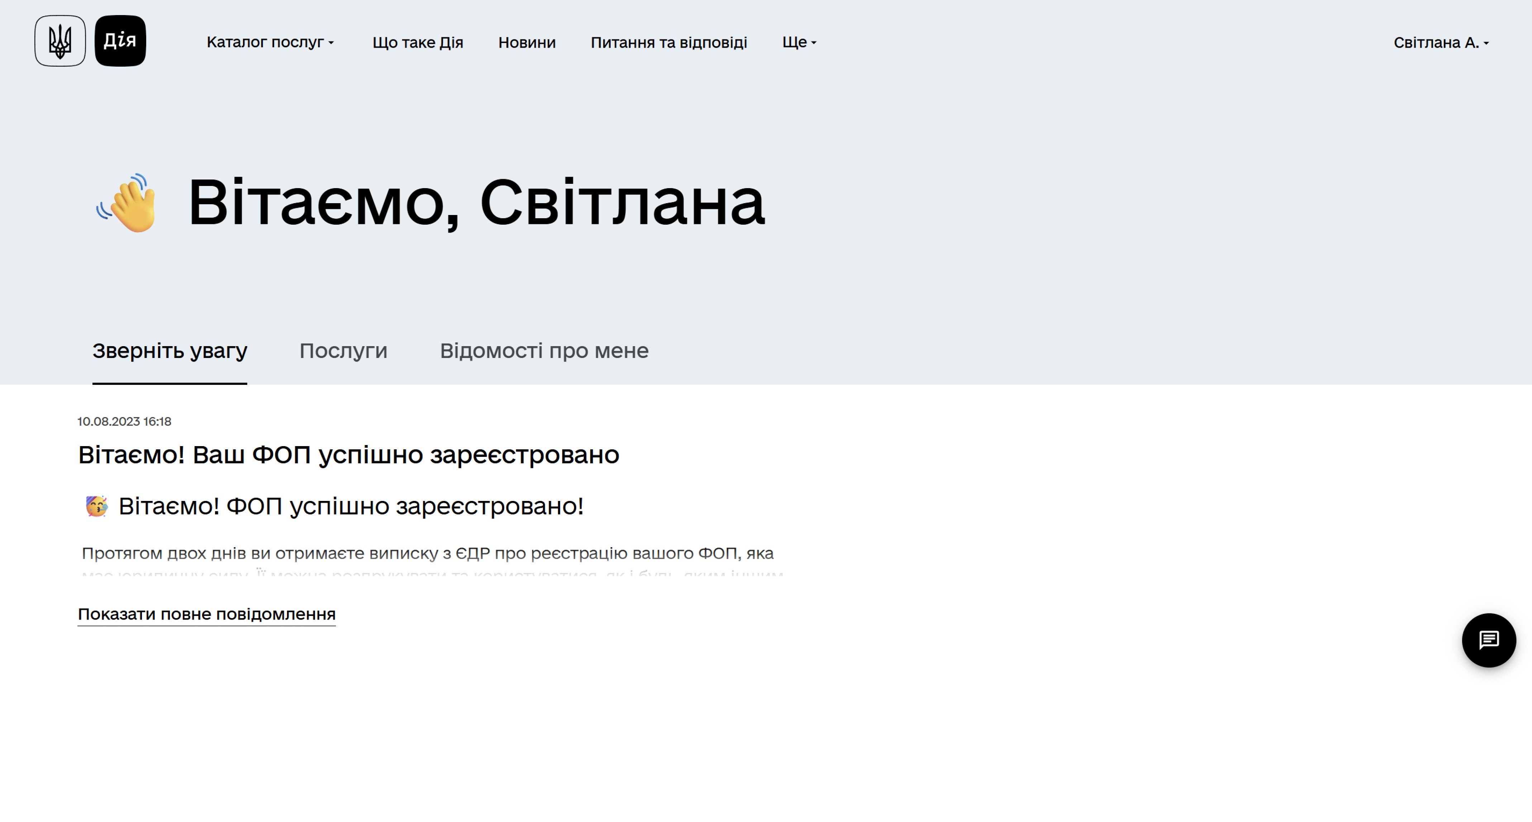Select the Зверніть увагу tab
The image size is (1532, 822).
click(170, 351)
